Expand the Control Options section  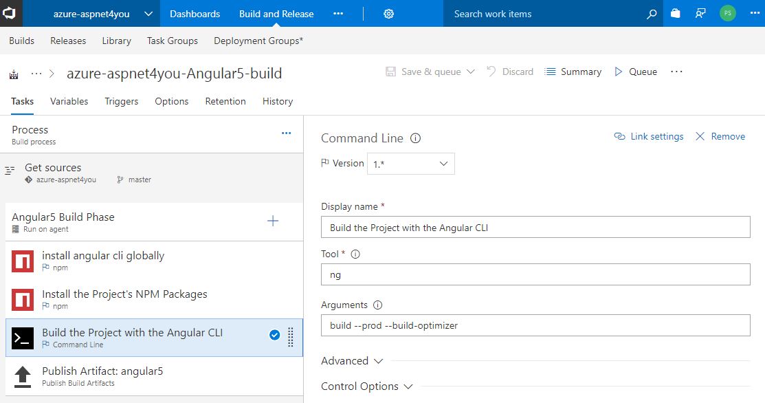[x=367, y=386]
